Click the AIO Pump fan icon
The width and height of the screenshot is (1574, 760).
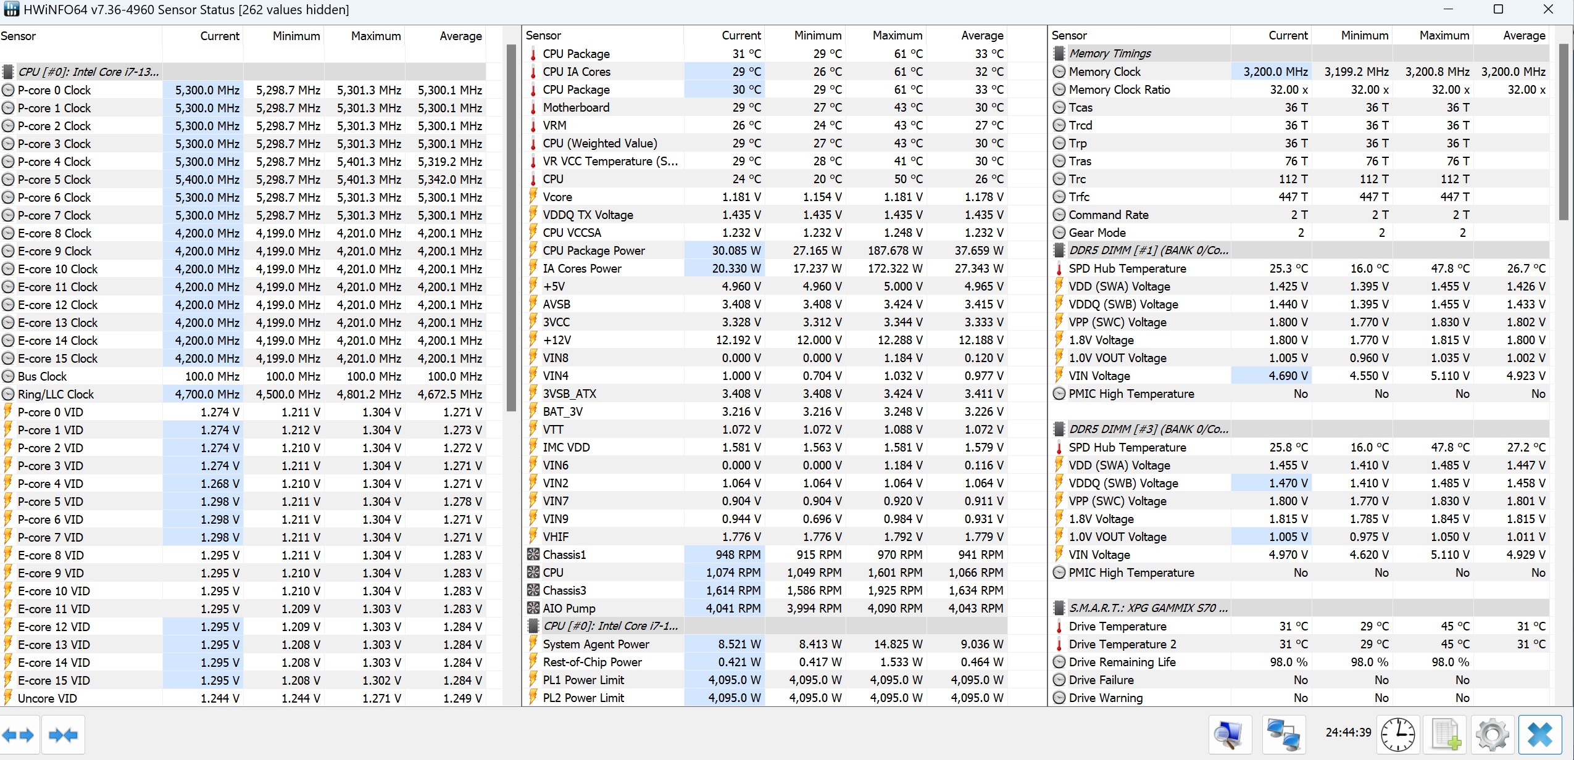click(533, 608)
